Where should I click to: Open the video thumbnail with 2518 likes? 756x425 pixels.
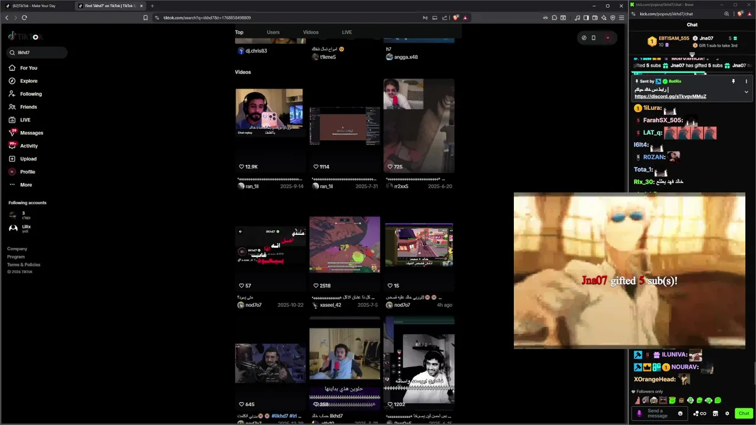(x=345, y=244)
